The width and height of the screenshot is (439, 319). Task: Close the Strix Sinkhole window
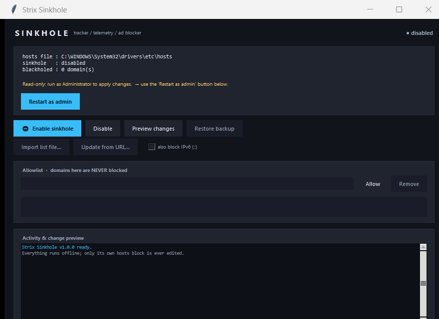pos(429,9)
